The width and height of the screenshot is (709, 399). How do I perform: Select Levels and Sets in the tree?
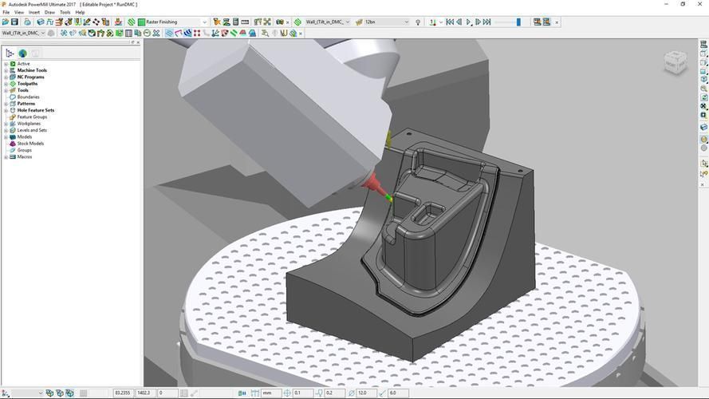[32, 130]
